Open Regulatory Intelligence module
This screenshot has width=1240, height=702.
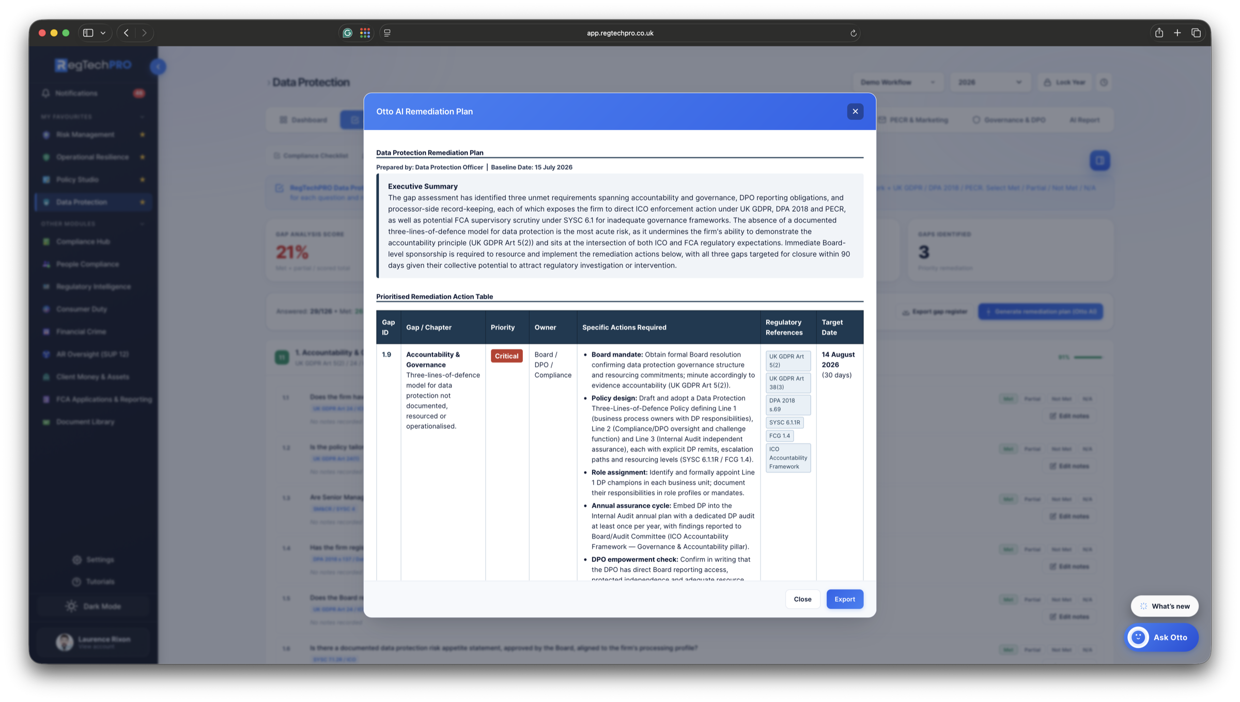click(x=93, y=286)
